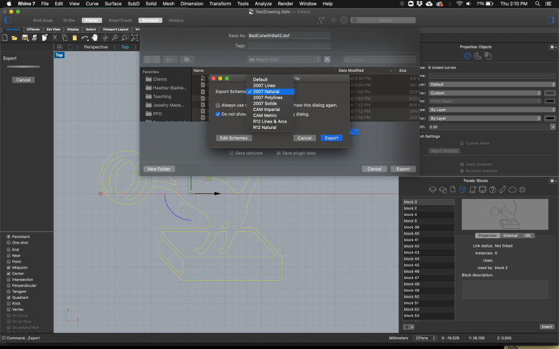This screenshot has width=559, height=349.
Task: Switch to the Perspective viewport tab
Action: pyautogui.click(x=96, y=47)
